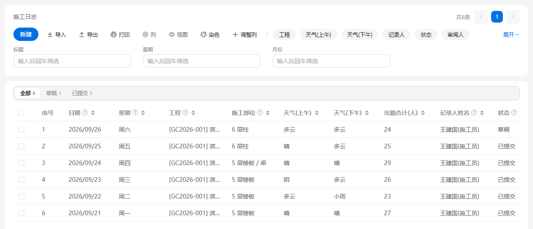Click 周二 weekday cell

pyautogui.click(x=125, y=196)
